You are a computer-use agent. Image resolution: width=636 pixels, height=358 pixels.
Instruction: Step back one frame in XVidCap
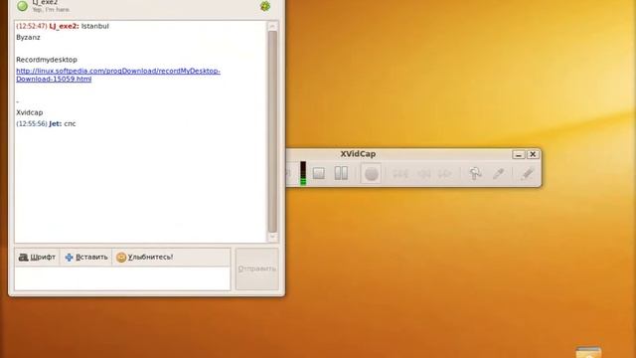coord(424,174)
